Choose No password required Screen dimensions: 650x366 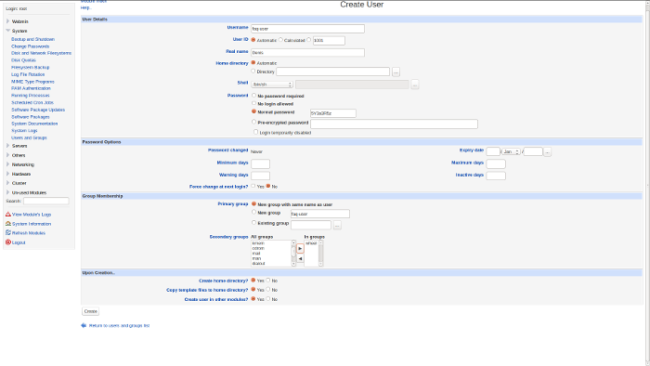[254, 96]
